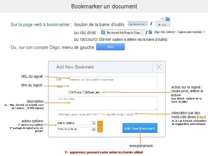Viewport: 208px width, 156px height.
Task: Click the star icon above Save
Action: pyautogui.click(x=163, y=19)
